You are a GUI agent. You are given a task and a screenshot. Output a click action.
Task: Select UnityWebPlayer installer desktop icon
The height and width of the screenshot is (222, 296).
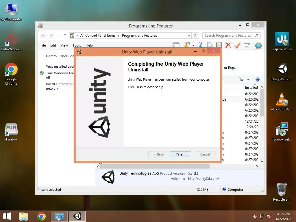[282, 72]
